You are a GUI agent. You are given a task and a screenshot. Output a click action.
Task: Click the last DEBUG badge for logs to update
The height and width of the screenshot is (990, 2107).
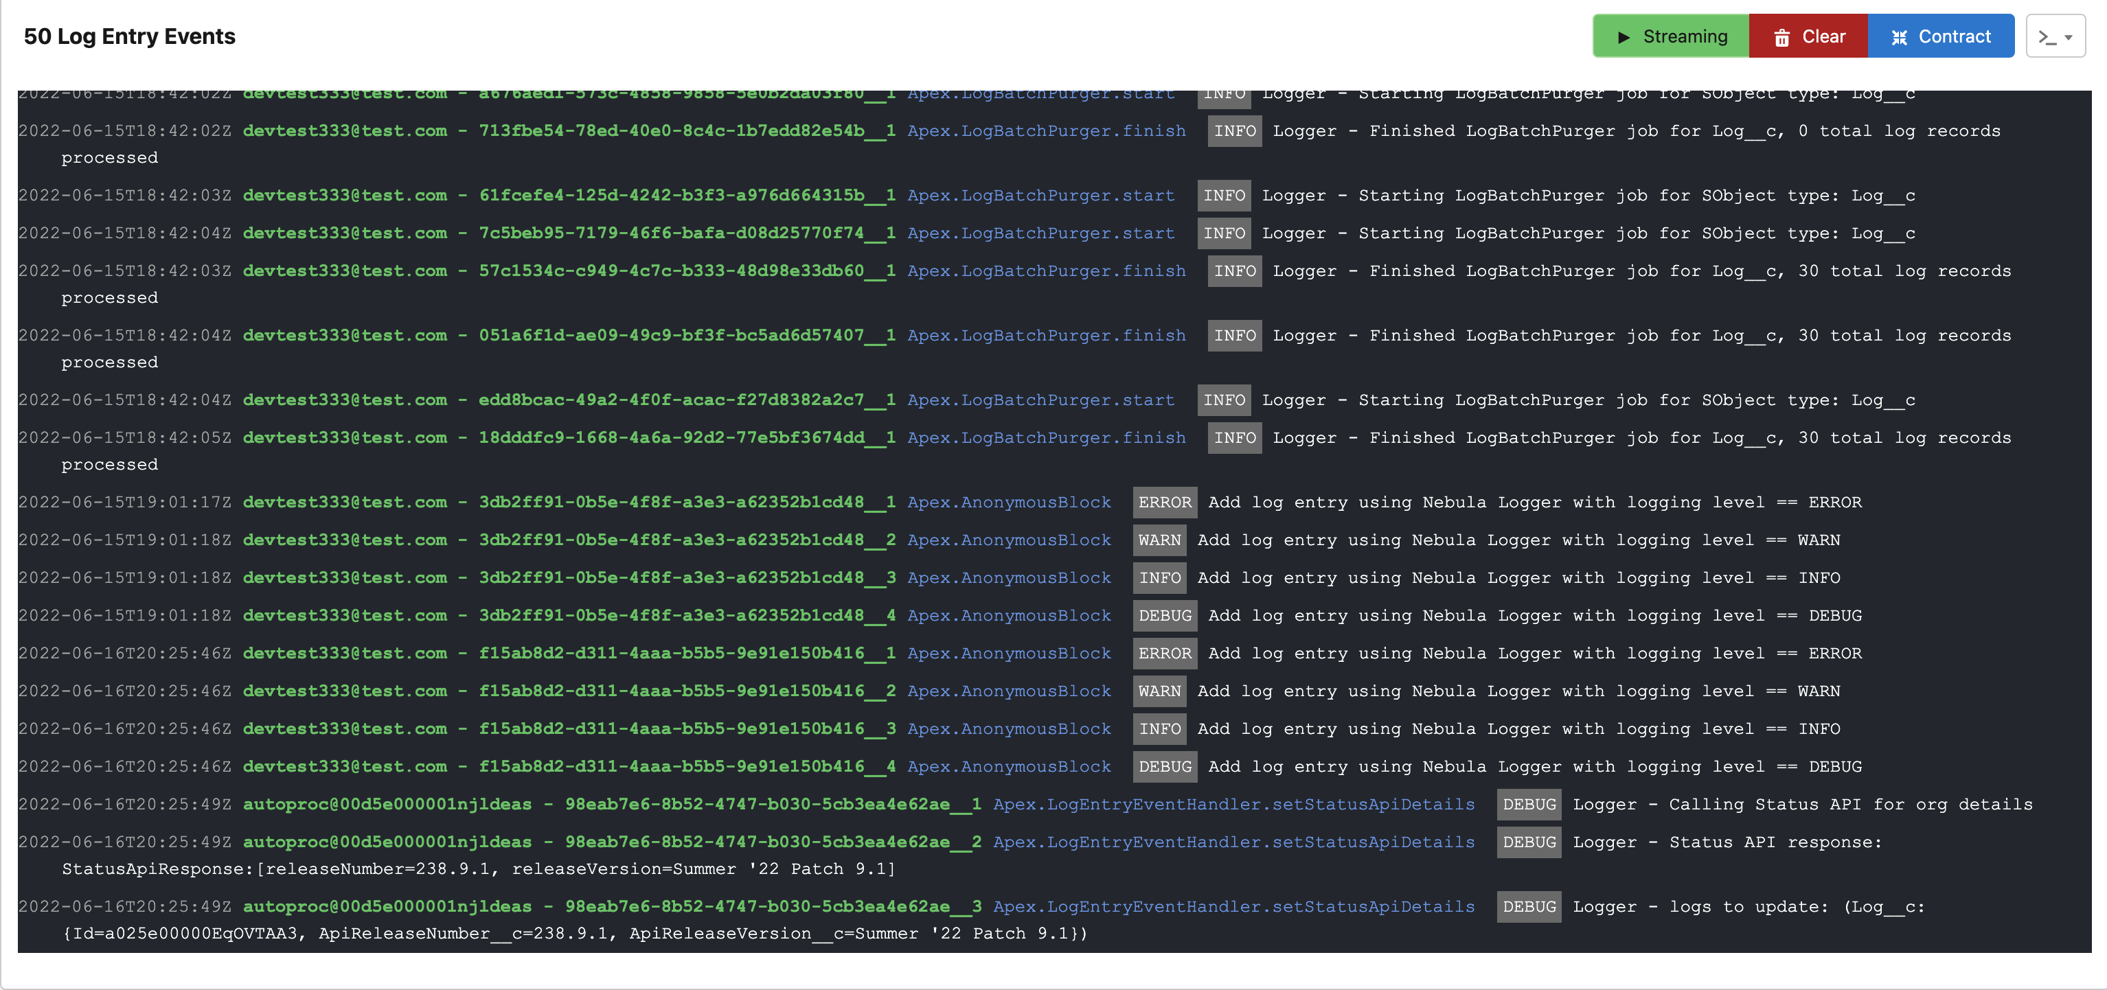(1529, 906)
